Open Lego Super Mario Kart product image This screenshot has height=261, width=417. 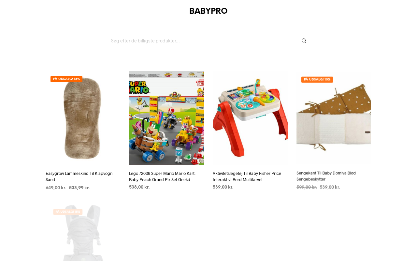[x=166, y=118]
